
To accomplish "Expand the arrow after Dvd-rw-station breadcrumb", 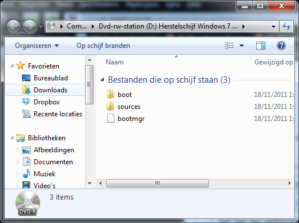I will (244, 26).
